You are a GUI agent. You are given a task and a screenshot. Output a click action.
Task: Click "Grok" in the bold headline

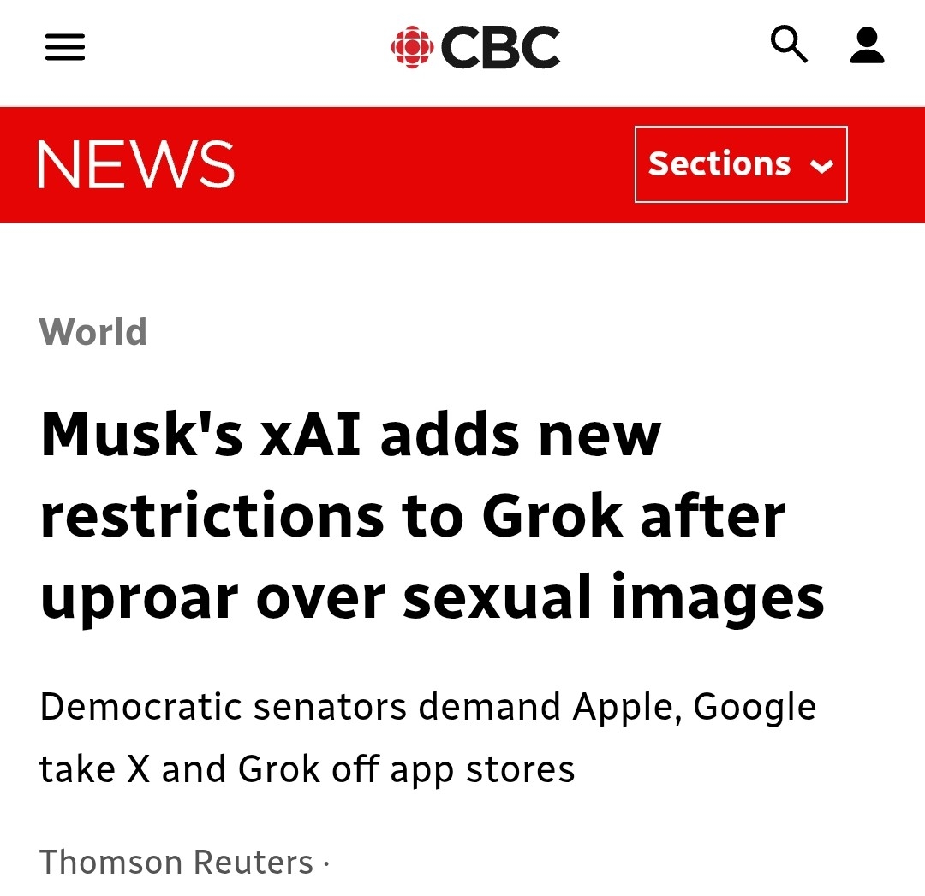(x=550, y=515)
